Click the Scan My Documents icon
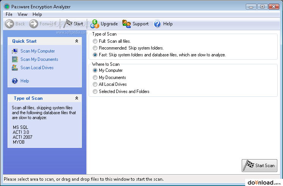The width and height of the screenshot is (283, 186). point(15,59)
